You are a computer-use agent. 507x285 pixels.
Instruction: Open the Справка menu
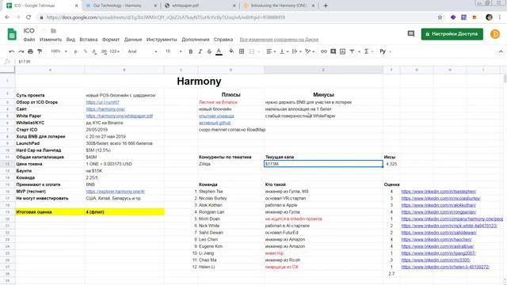pos(223,40)
